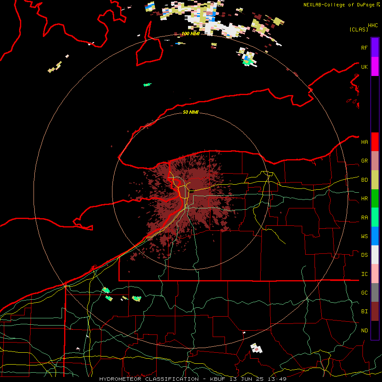This screenshot has height=382, width=382.
Task: Click the 'RA' legend label
Action: coord(365,218)
